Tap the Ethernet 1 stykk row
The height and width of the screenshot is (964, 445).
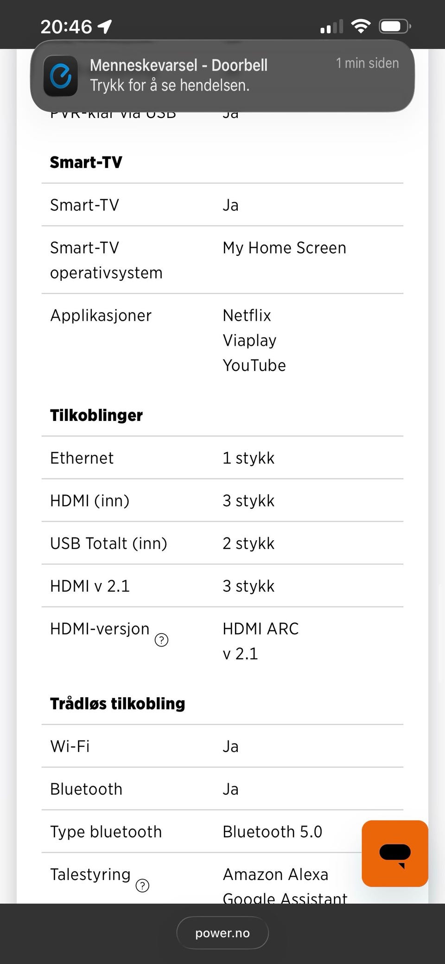tap(222, 458)
